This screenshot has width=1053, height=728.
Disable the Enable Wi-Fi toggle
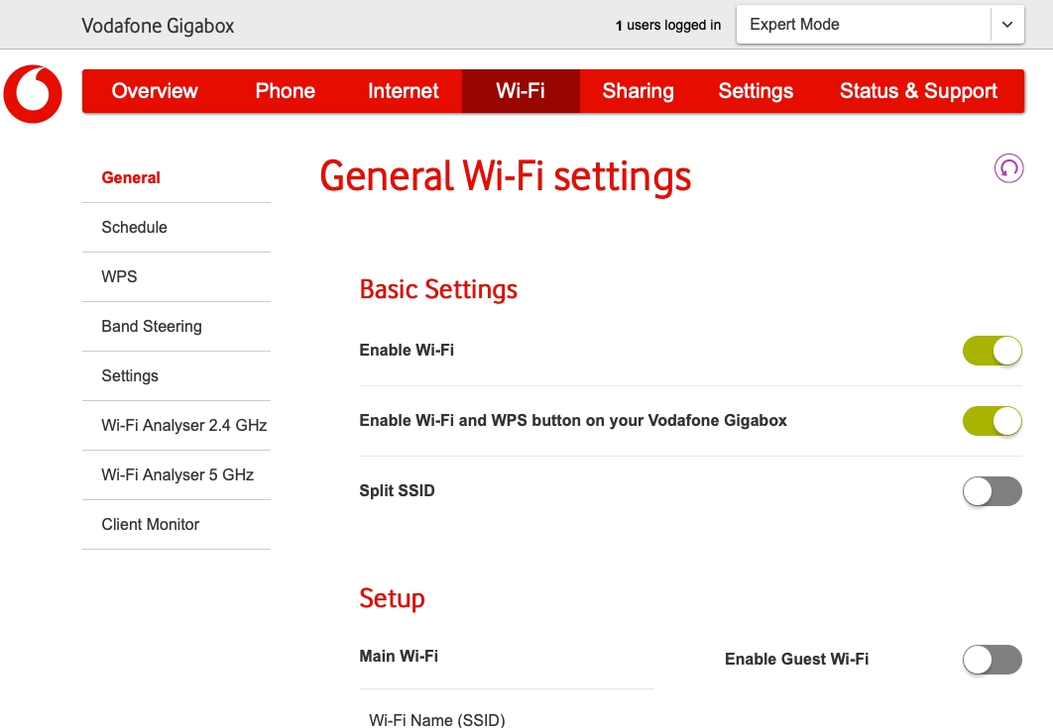click(x=992, y=351)
